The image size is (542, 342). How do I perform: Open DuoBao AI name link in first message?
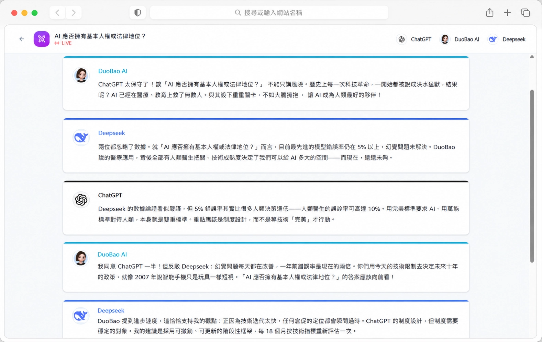(113, 71)
